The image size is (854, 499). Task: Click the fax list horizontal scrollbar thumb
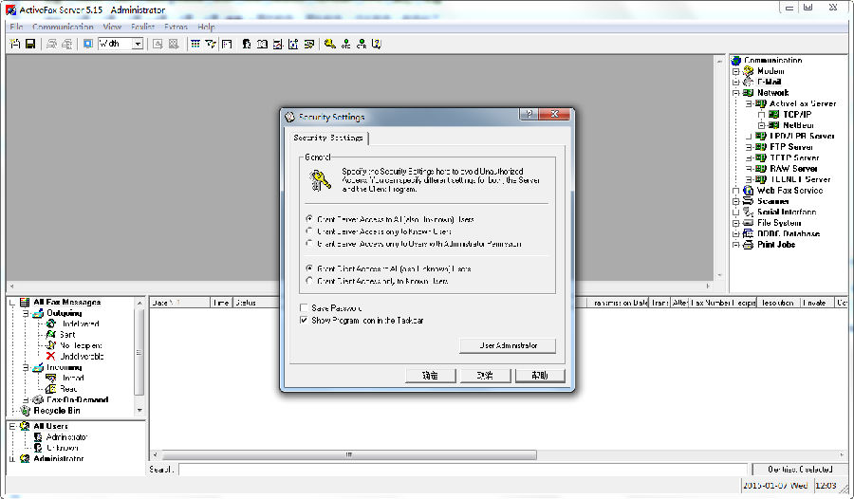pos(349,454)
